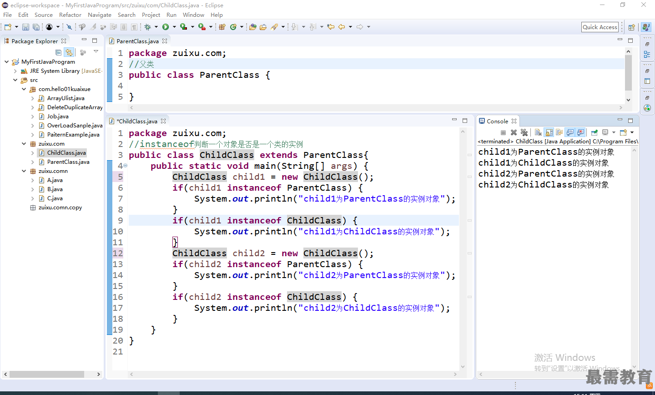Click the New Java Package icon

(x=222, y=27)
